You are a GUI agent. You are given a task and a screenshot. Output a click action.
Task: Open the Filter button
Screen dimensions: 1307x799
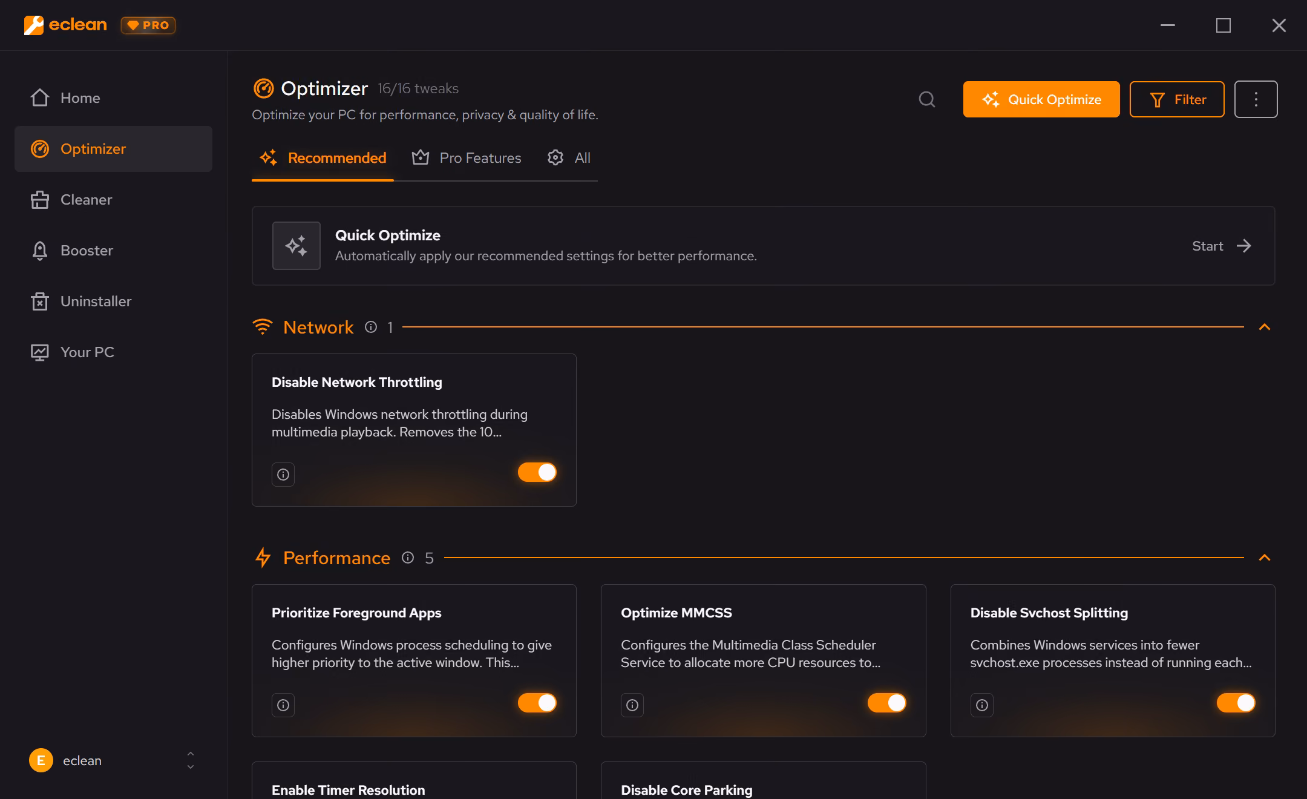1177,99
